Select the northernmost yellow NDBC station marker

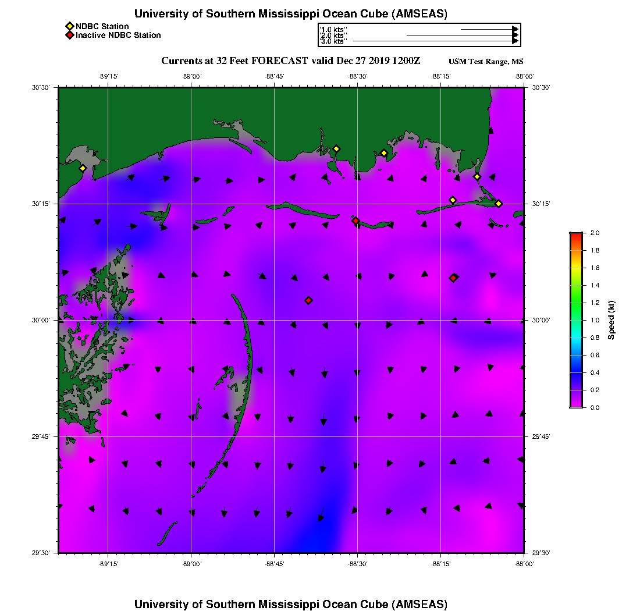(336, 148)
